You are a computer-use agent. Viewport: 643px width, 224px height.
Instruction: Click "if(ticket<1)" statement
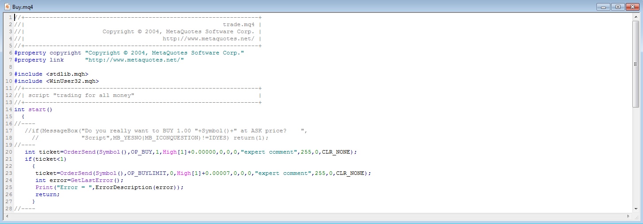click(46, 159)
